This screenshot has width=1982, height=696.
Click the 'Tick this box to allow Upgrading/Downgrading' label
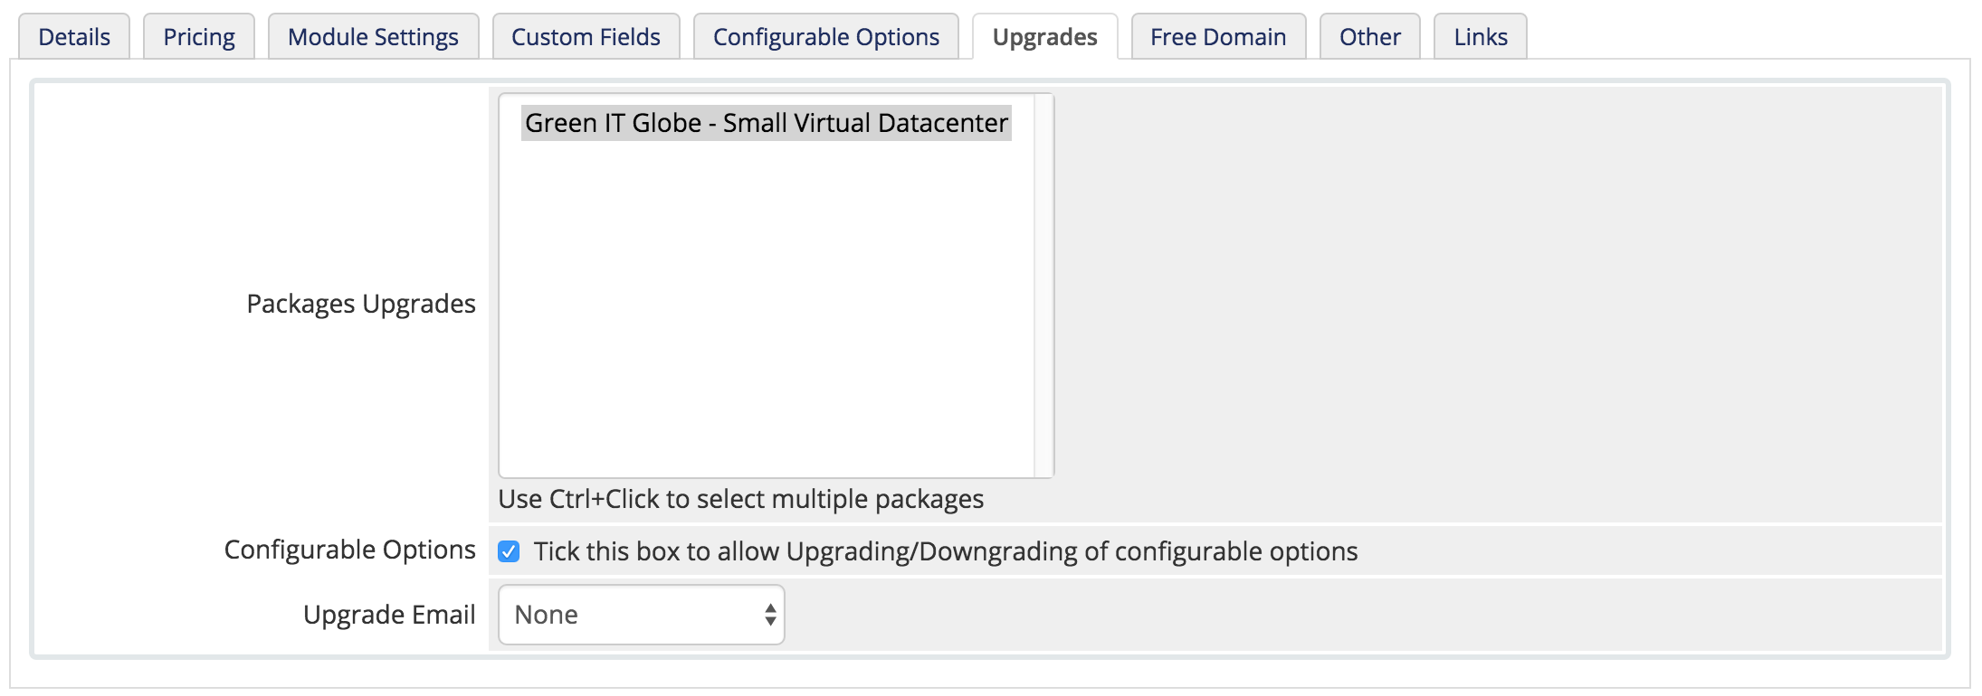[x=945, y=551]
